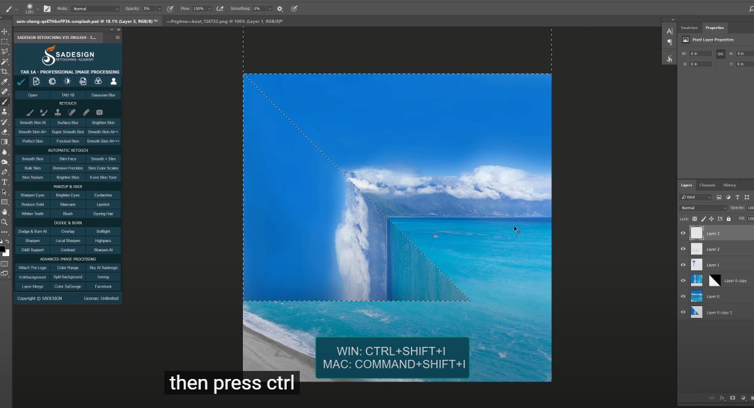The width and height of the screenshot is (754, 408).
Task: Click the W width field in Properties
Action: (x=701, y=54)
